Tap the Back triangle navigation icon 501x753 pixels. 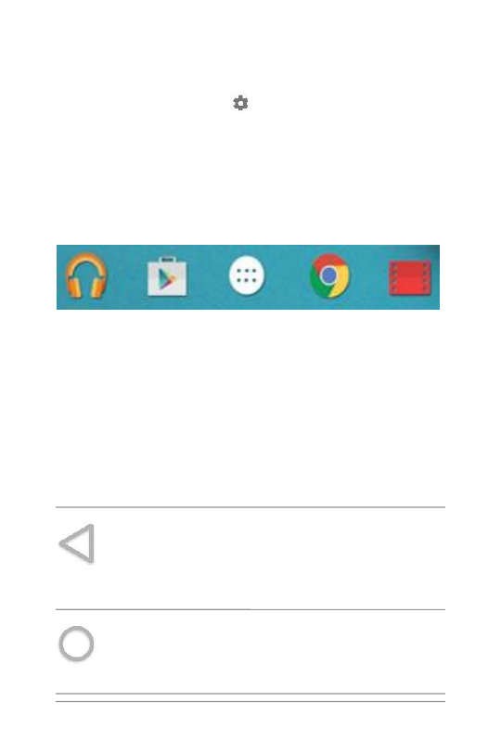[x=77, y=543]
